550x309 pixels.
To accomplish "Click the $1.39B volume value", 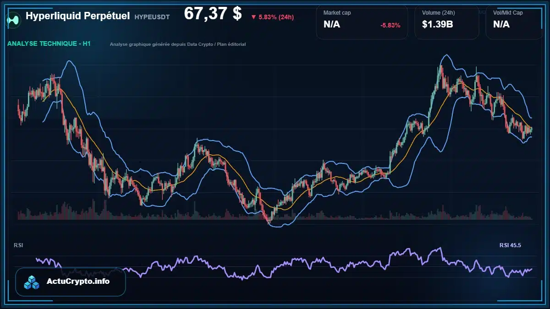I will [438, 25].
